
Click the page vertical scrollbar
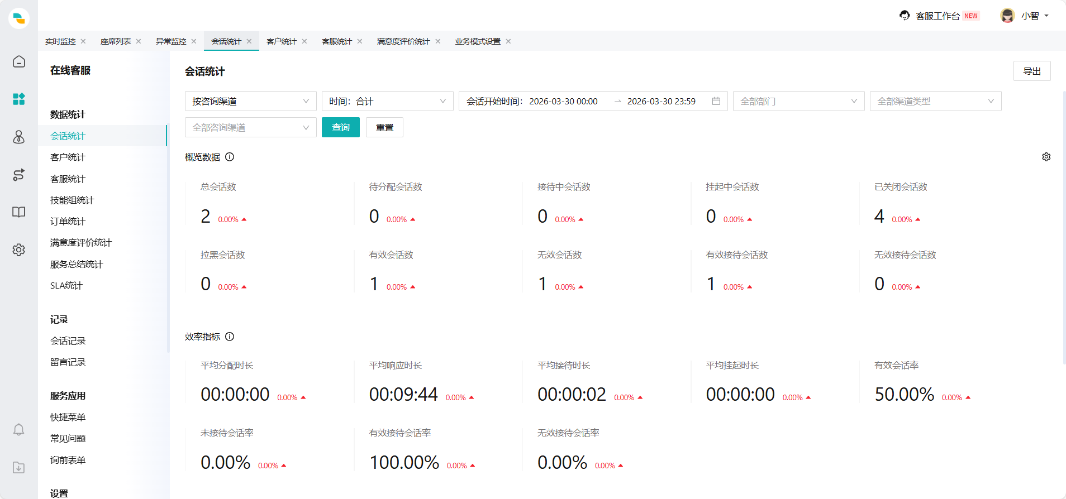(1064, 227)
